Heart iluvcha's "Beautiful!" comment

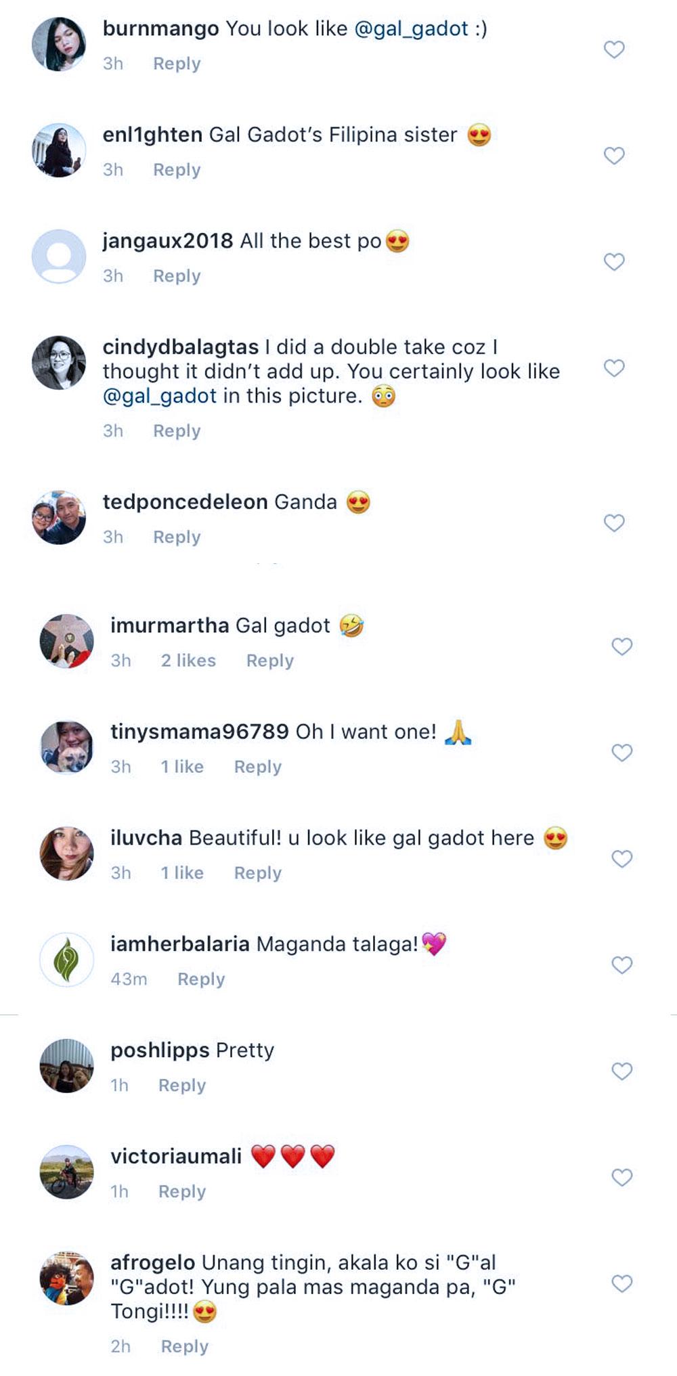(622, 859)
